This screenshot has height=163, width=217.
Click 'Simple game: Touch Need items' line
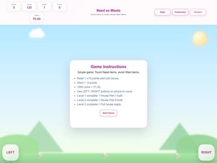coord(108,72)
